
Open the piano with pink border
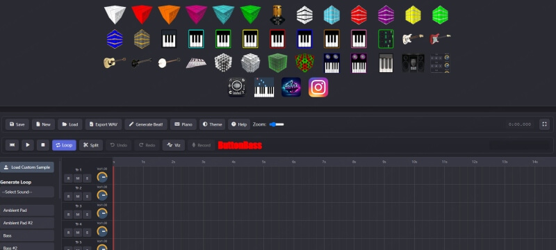point(359,39)
